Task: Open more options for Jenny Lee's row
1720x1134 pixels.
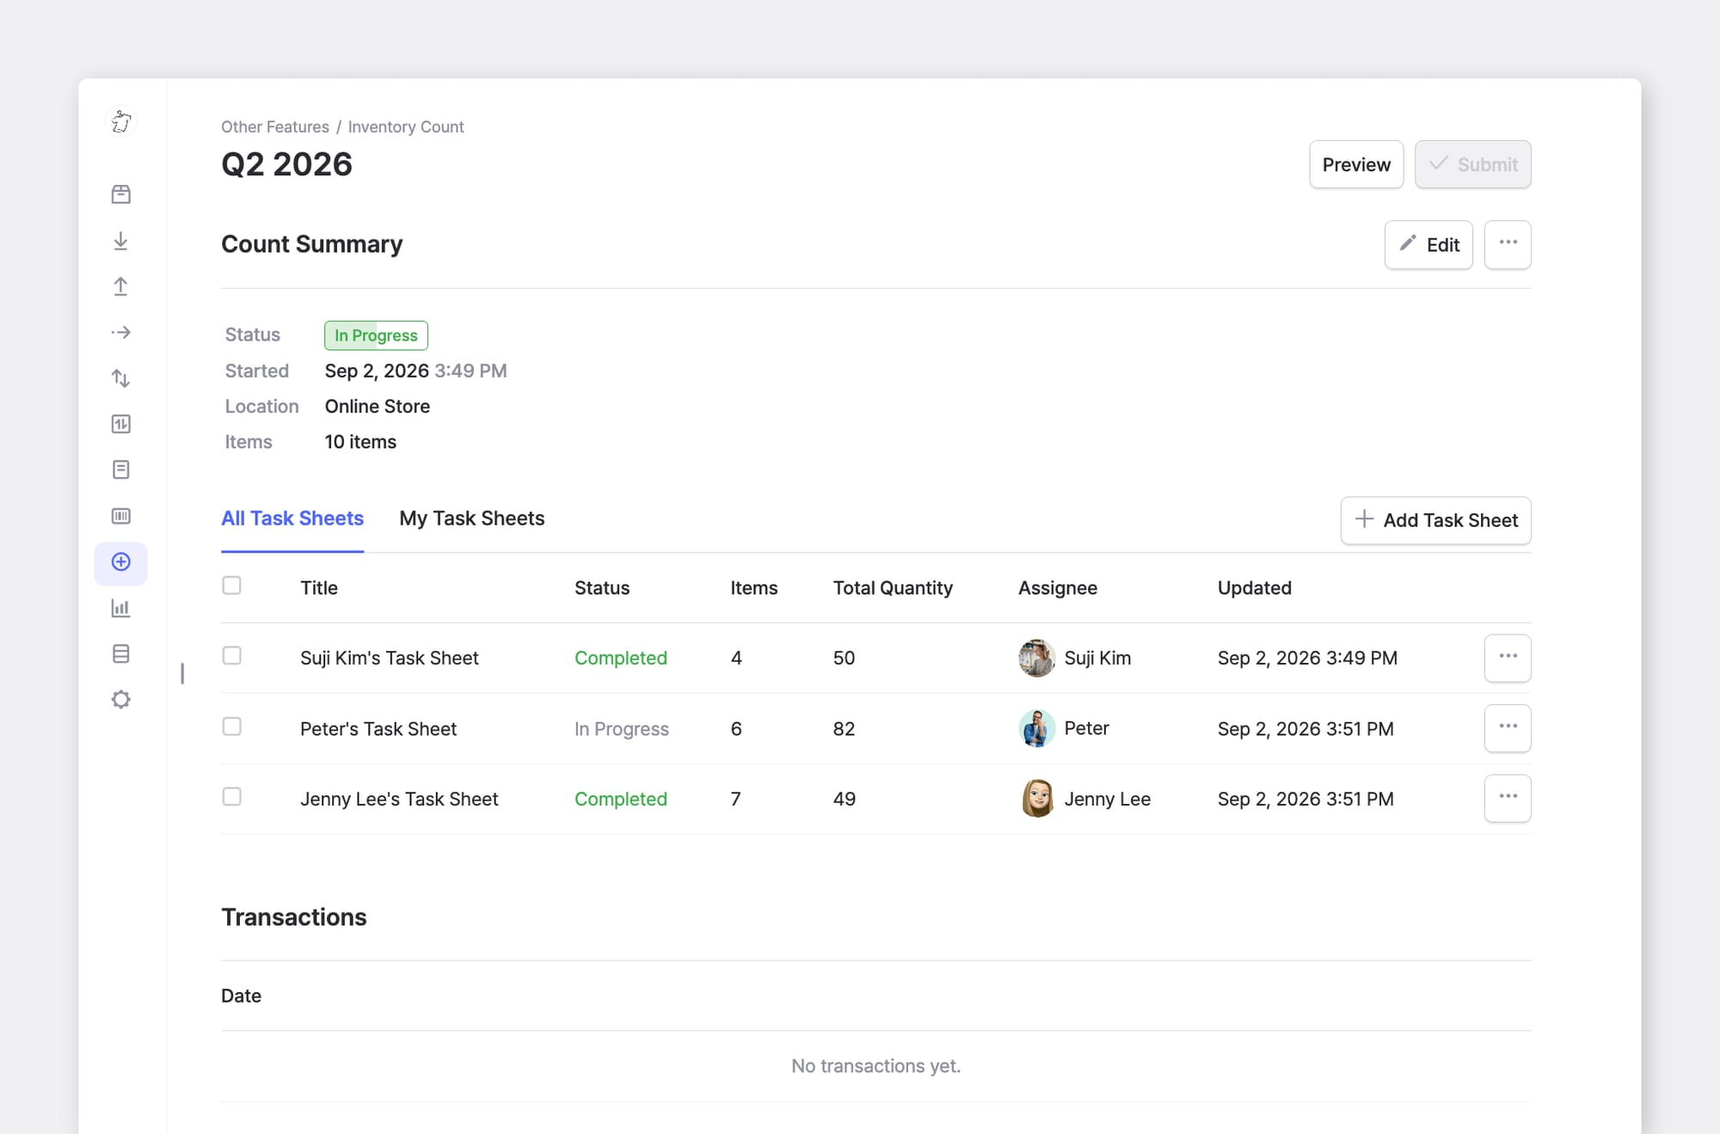Action: pyautogui.click(x=1508, y=799)
